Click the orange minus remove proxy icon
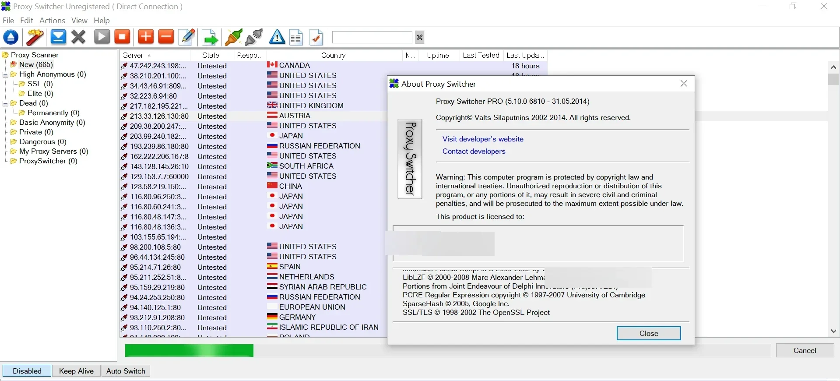The width and height of the screenshot is (840, 381). (166, 37)
